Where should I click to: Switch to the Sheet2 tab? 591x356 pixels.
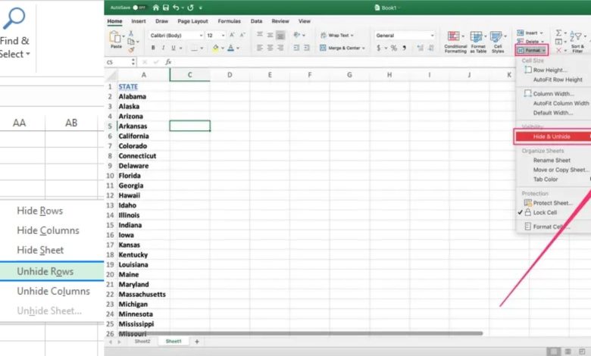tap(142, 342)
